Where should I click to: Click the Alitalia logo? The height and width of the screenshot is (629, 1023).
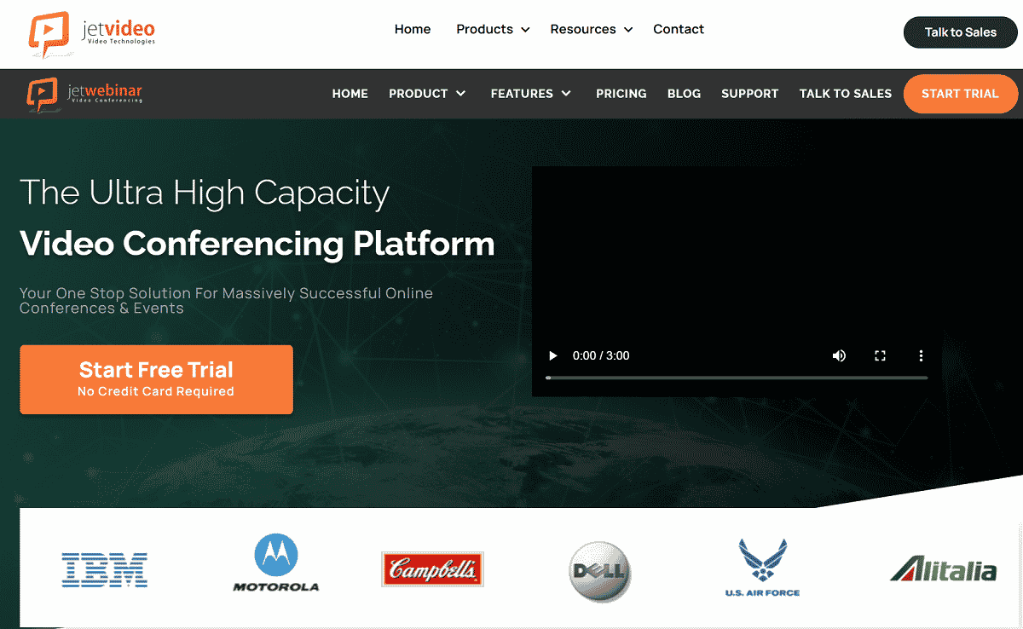pos(944,569)
